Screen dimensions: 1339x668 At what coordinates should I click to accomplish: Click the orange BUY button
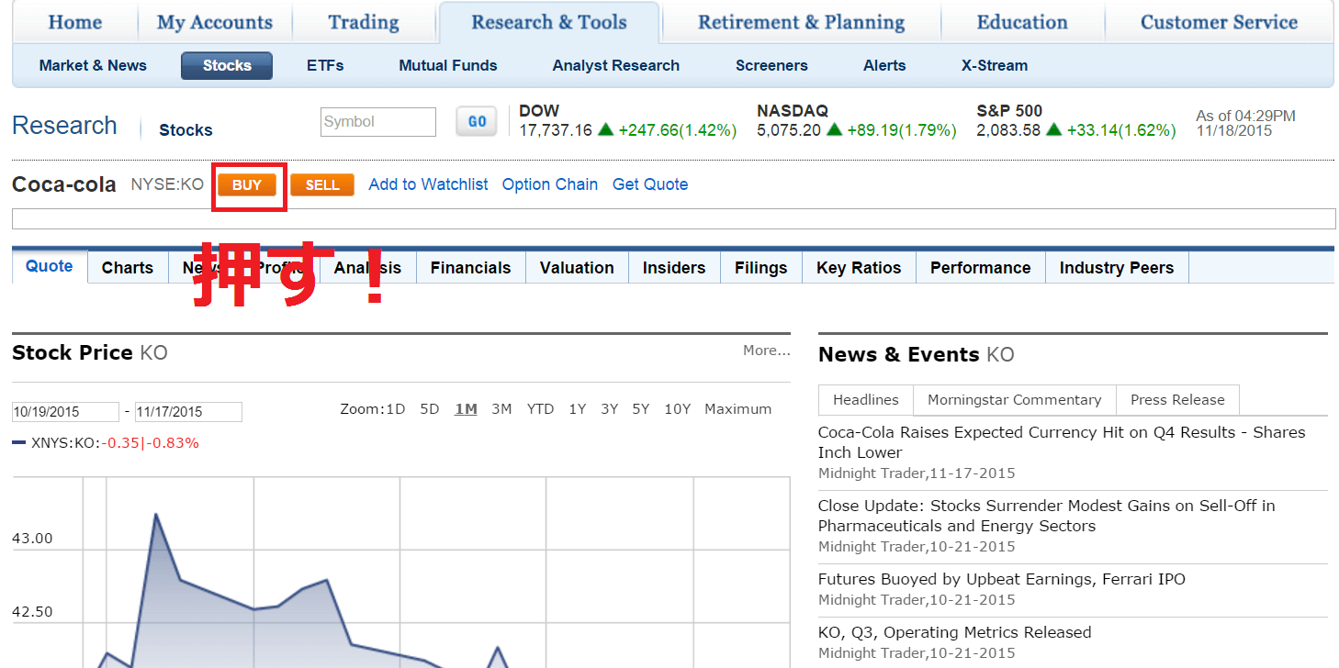(x=247, y=185)
